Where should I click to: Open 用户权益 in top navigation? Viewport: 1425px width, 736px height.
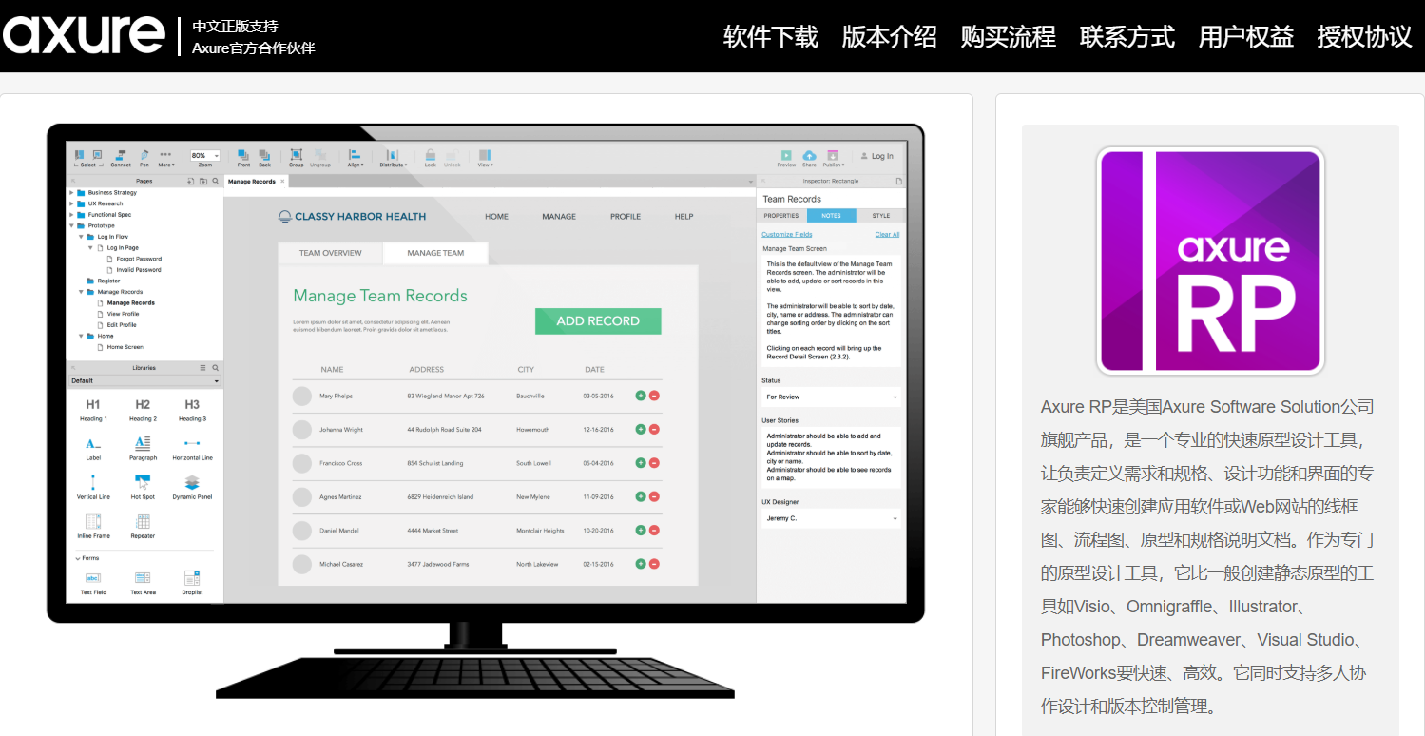tap(1246, 36)
